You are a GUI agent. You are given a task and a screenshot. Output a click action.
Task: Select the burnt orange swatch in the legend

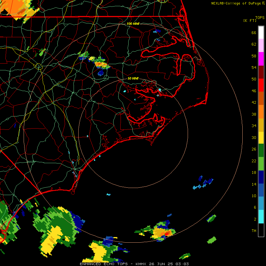pos(261,98)
